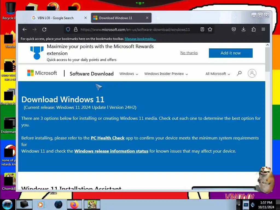280x210 pixels.
Task: Click the Download Windows 11 heading
Action: pos(63,100)
